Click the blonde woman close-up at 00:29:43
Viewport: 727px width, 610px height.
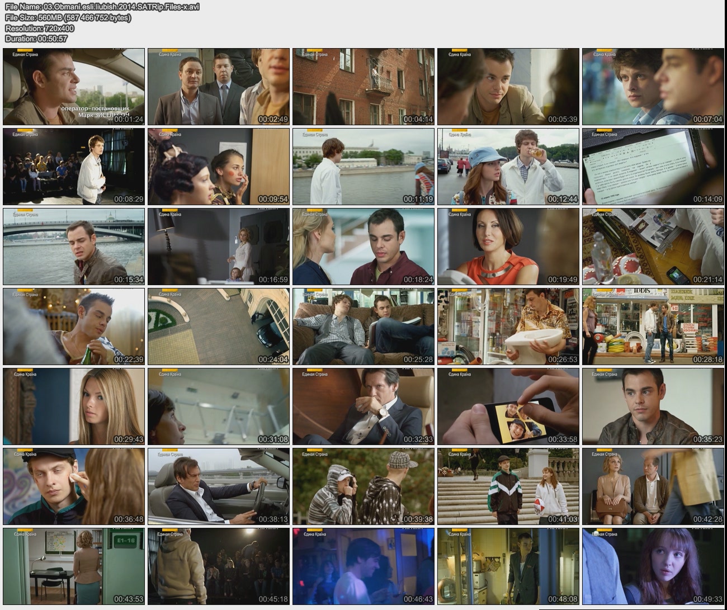pyautogui.click(x=74, y=406)
